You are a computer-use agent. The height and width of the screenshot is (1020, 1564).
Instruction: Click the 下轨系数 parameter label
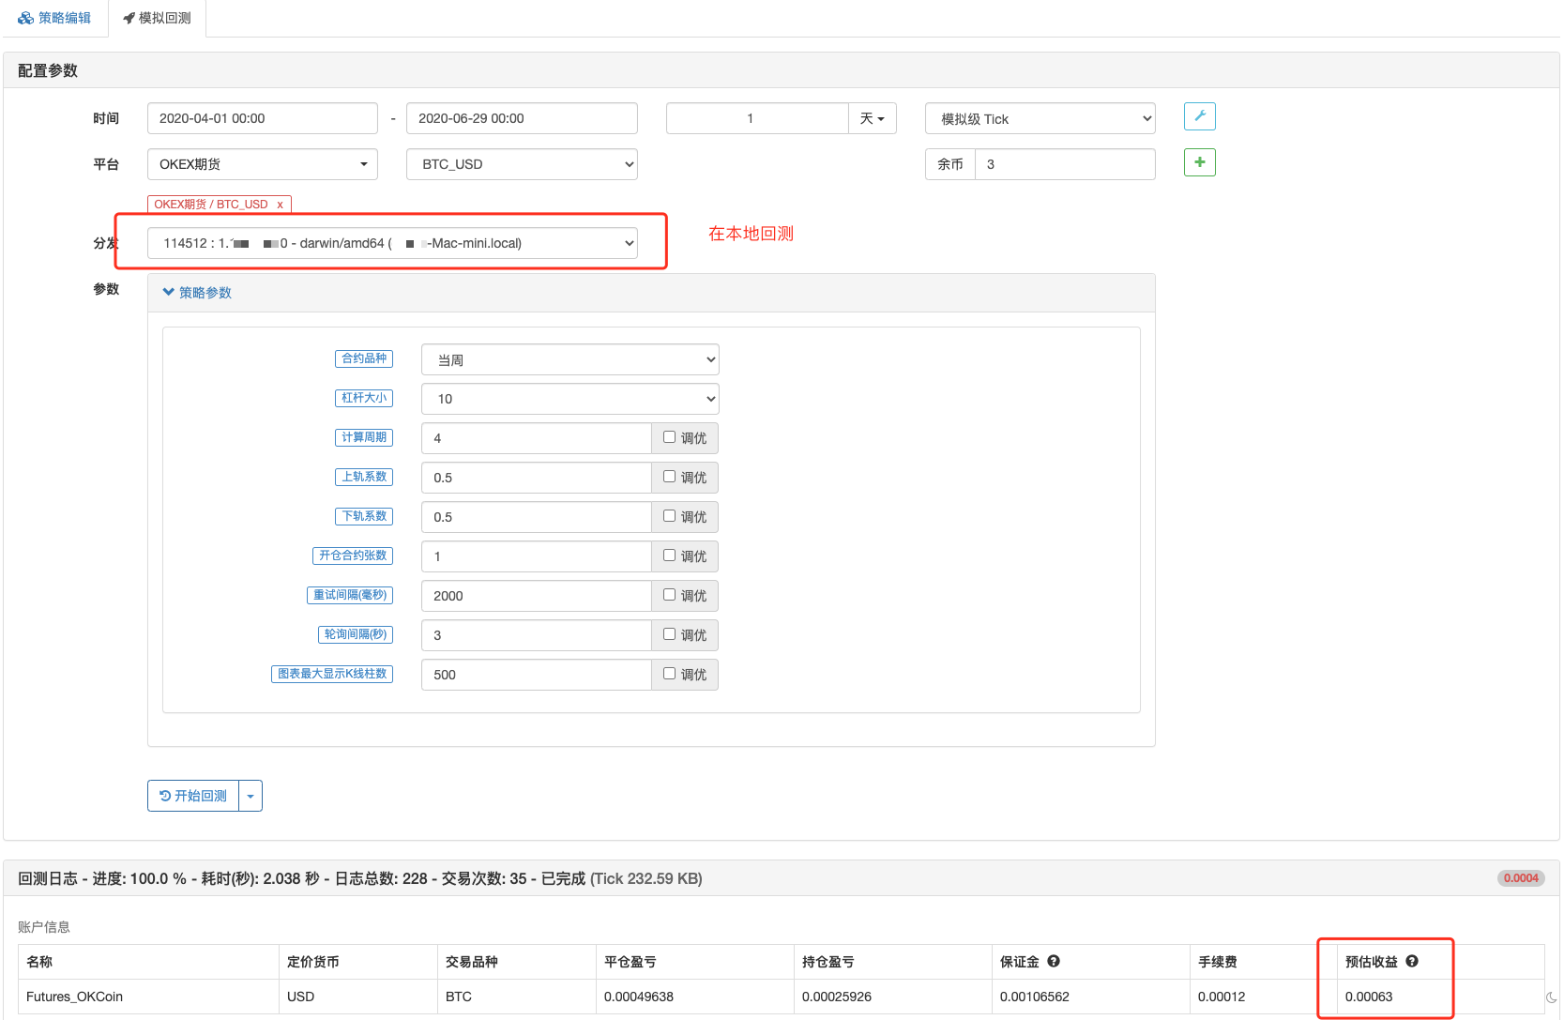pos(364,516)
